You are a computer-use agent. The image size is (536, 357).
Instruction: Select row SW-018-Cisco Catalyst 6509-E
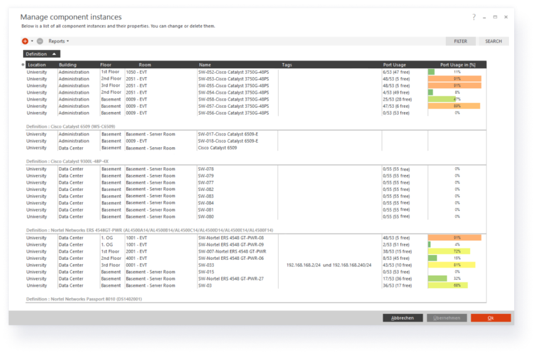(255, 141)
